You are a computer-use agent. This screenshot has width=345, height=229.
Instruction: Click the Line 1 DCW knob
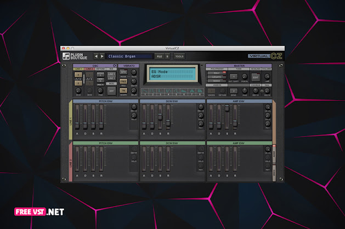pos(78,91)
